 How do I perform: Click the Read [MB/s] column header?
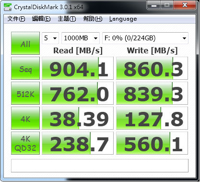point(78,50)
